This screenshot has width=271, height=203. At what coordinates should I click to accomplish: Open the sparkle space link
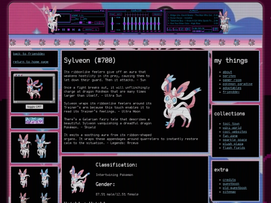tap(235, 140)
